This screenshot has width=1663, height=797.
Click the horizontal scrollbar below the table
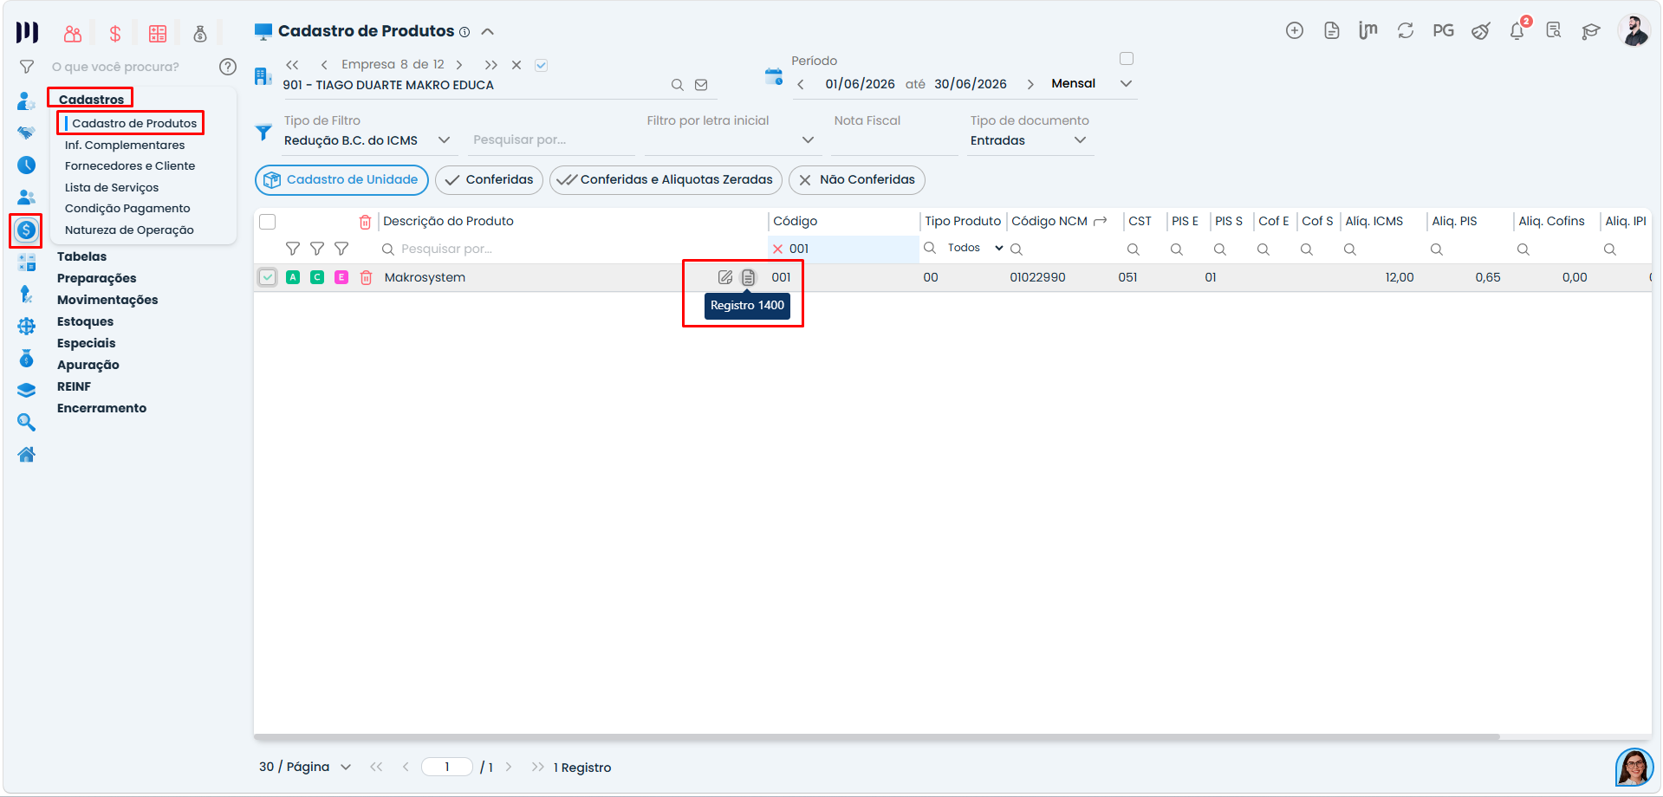[876, 737]
